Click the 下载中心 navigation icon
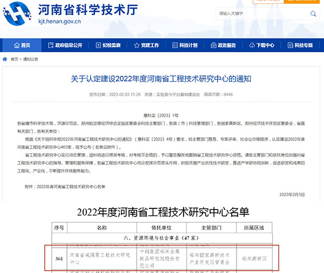 coord(252,45)
